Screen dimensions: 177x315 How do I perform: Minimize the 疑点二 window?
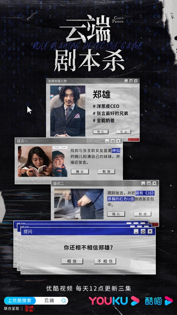tap(143, 183)
